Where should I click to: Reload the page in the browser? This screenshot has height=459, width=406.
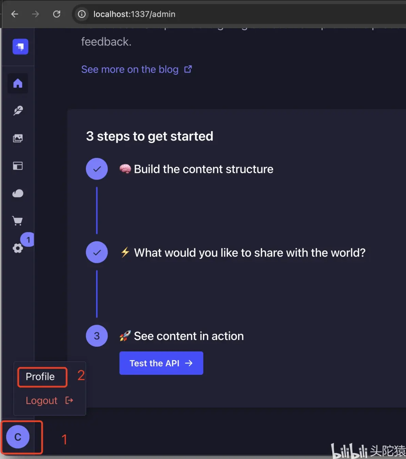(57, 14)
